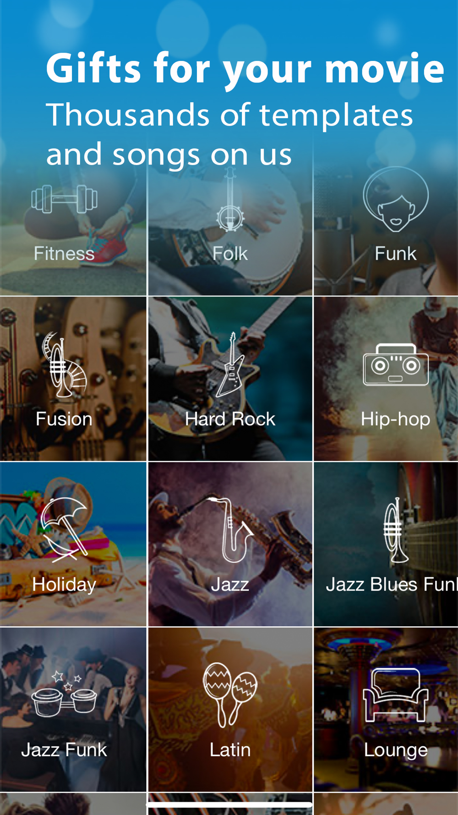
Task: Choose the Funk afro face icon
Action: pos(396,199)
